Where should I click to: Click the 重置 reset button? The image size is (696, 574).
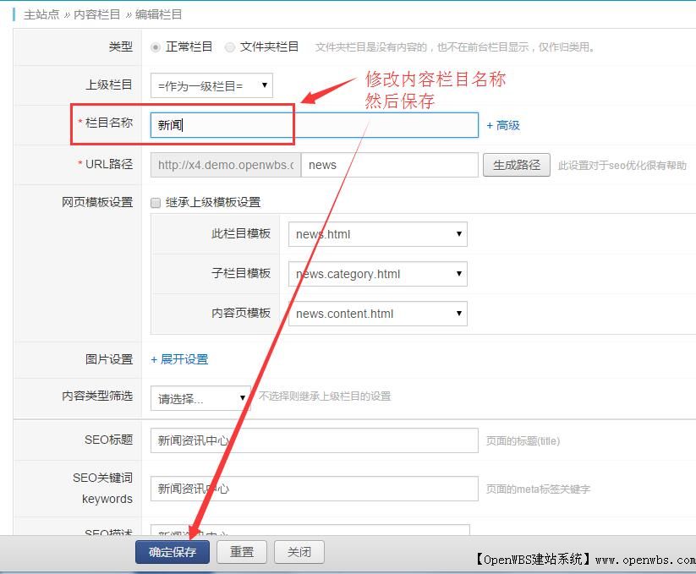[242, 551]
